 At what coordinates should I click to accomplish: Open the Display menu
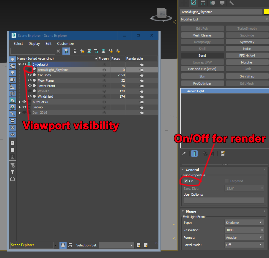coord(34,44)
